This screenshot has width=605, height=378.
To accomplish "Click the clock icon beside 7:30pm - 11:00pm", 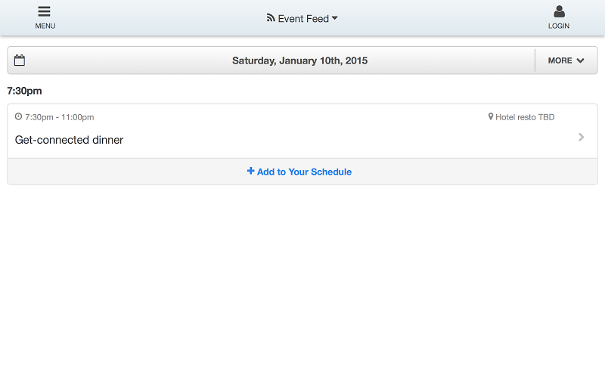I will coord(18,116).
